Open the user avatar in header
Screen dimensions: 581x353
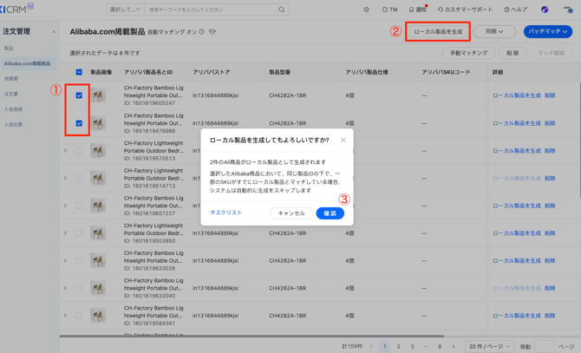coord(545,10)
